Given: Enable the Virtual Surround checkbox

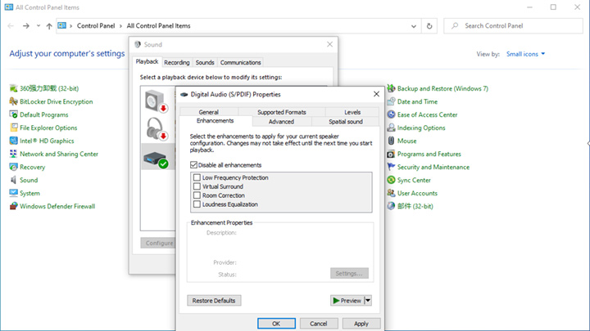Looking at the screenshot, I should pyautogui.click(x=197, y=186).
